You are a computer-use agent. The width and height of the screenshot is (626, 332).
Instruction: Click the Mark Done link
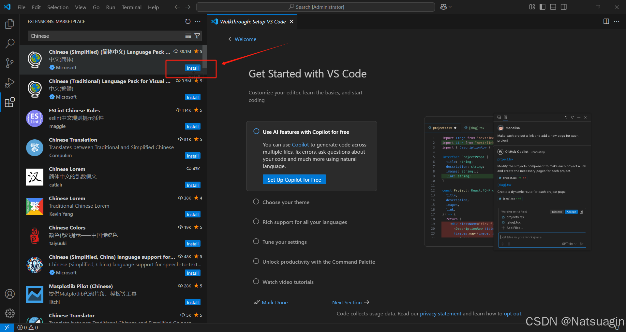click(271, 302)
